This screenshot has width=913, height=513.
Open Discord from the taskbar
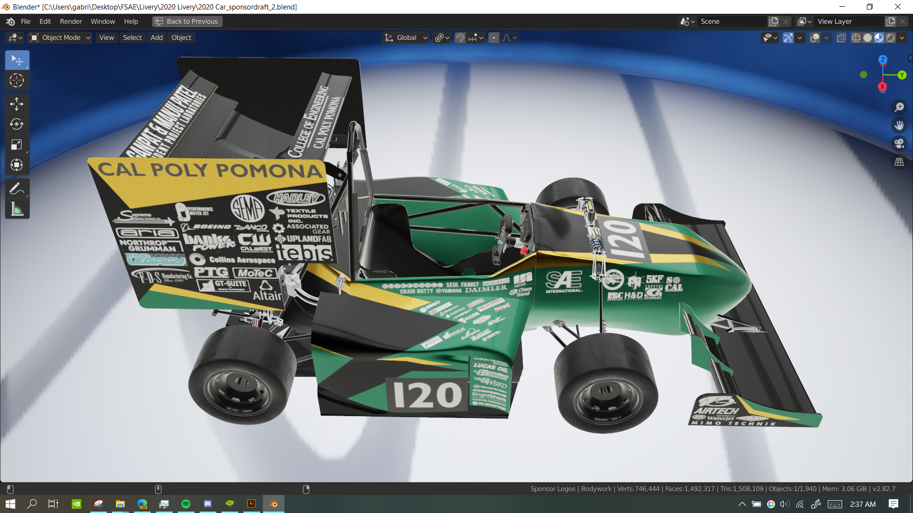[x=208, y=504]
